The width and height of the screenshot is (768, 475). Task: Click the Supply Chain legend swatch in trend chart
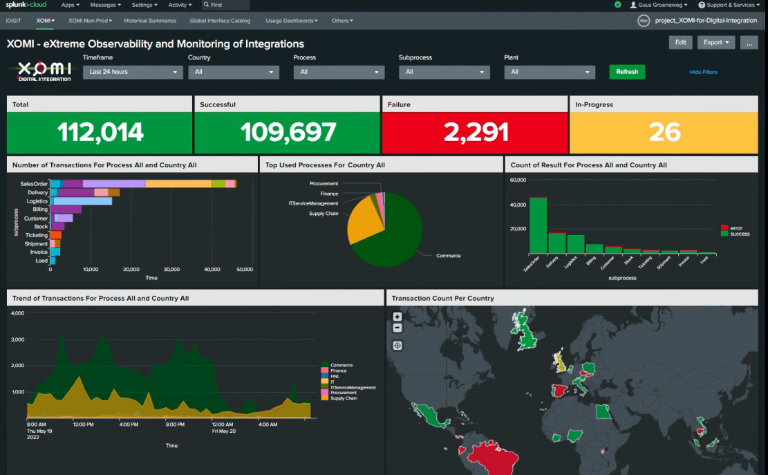click(x=325, y=398)
